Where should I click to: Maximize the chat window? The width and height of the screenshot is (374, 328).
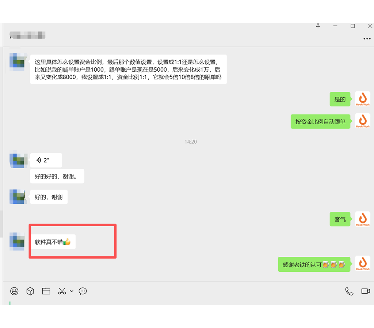tap(352, 26)
